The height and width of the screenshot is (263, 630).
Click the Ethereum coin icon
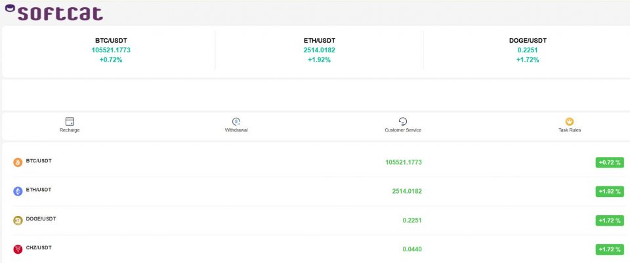18,191
